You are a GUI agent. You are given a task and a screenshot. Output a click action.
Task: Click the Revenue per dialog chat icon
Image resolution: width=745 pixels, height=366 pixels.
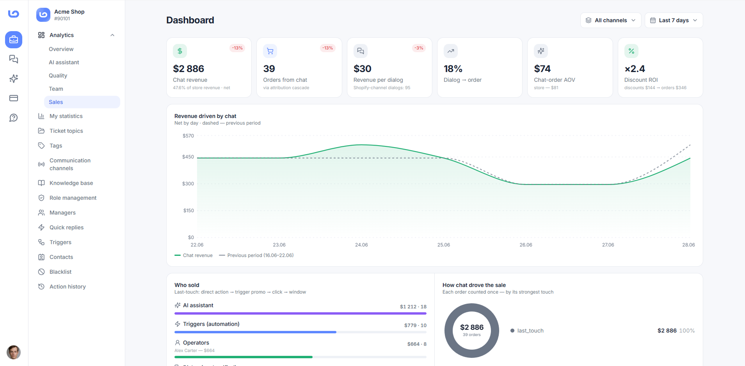(361, 51)
